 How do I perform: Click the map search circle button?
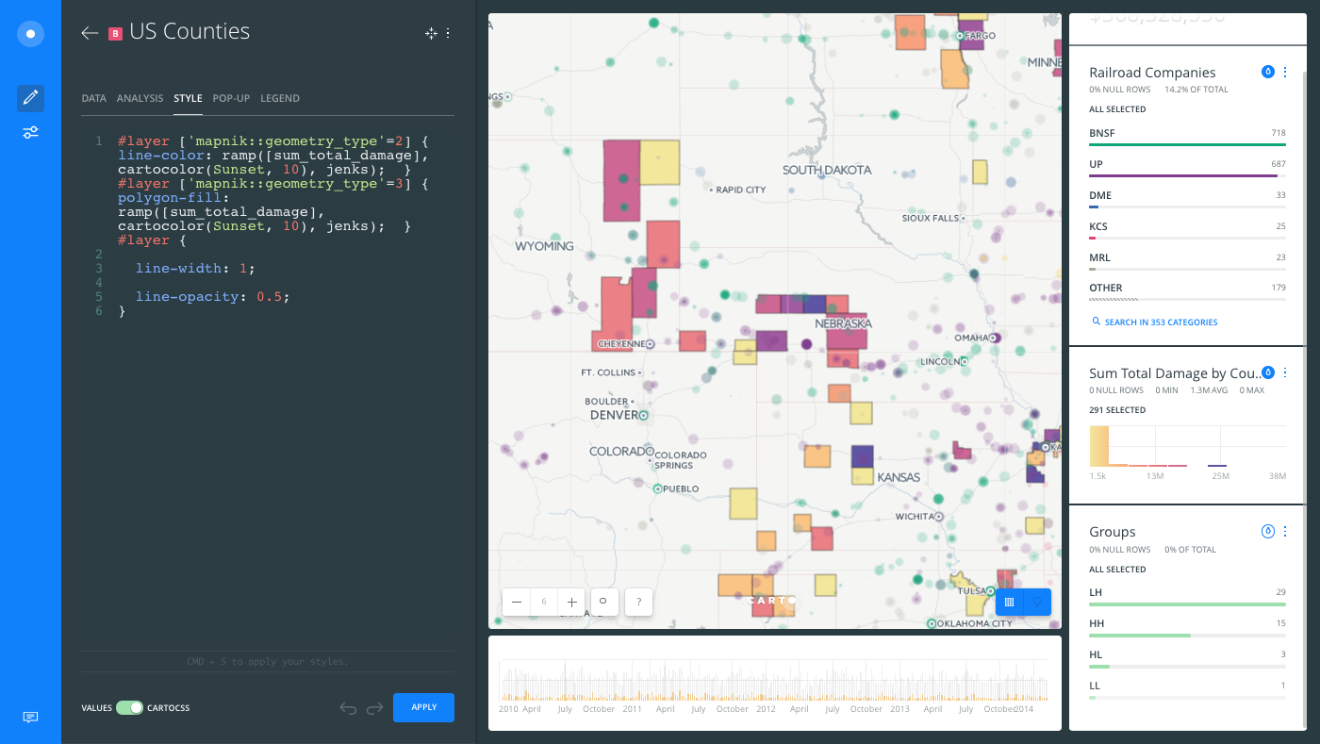[x=603, y=602]
